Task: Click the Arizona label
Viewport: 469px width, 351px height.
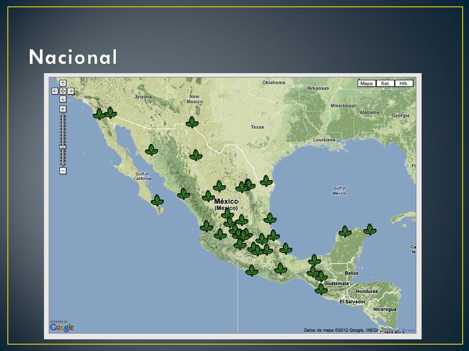Action: pos(143,97)
